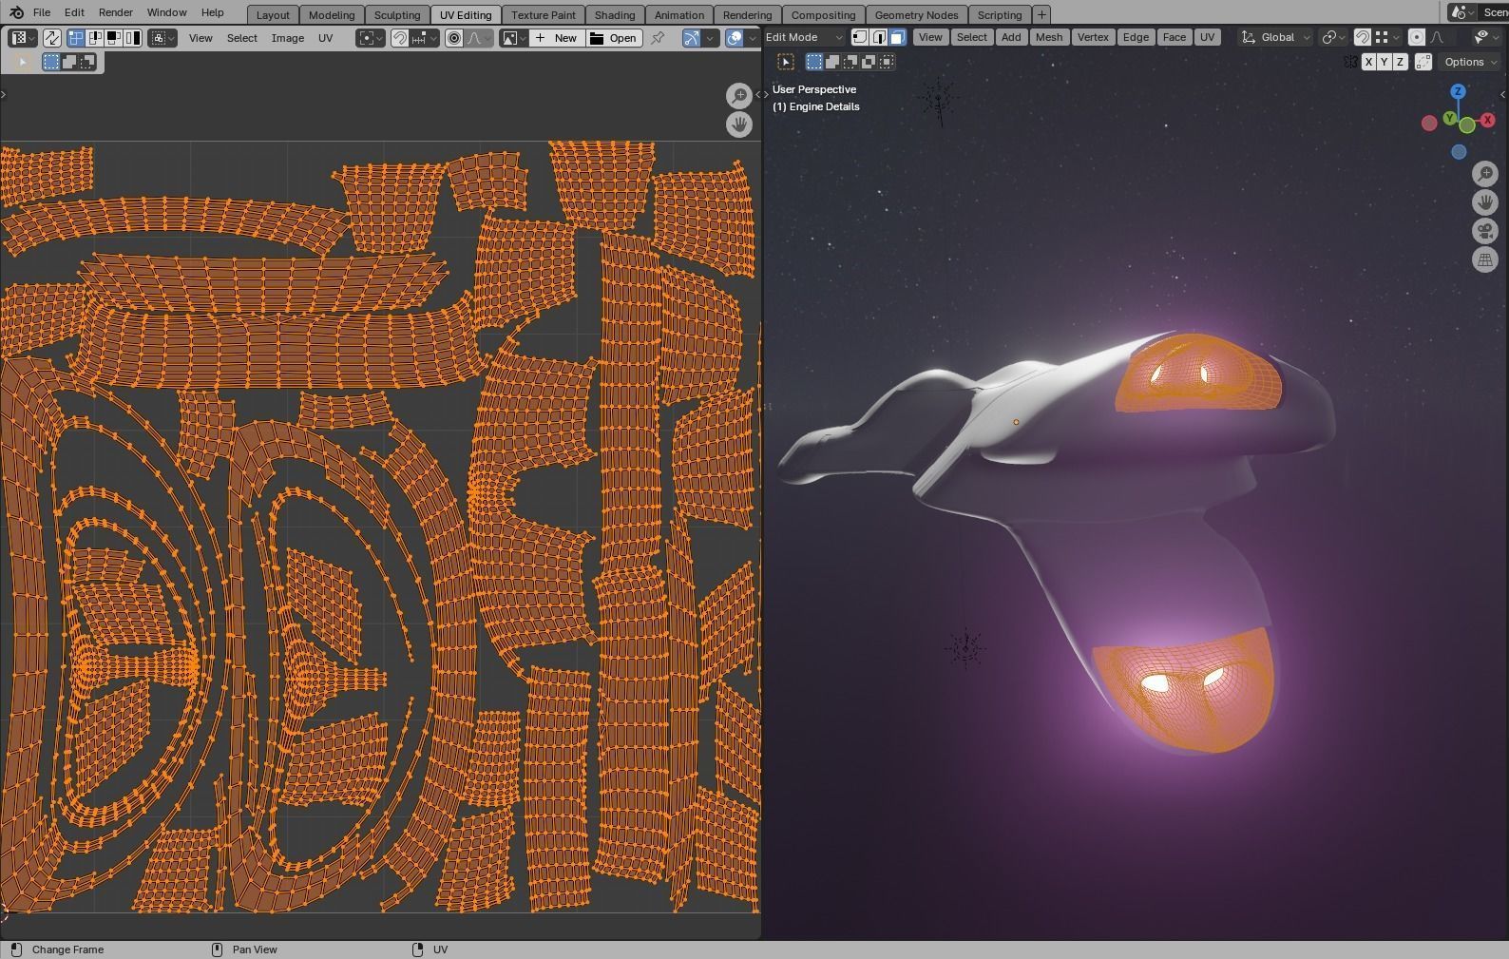Click New image button
Image resolution: width=1509 pixels, height=959 pixels.
tap(557, 38)
